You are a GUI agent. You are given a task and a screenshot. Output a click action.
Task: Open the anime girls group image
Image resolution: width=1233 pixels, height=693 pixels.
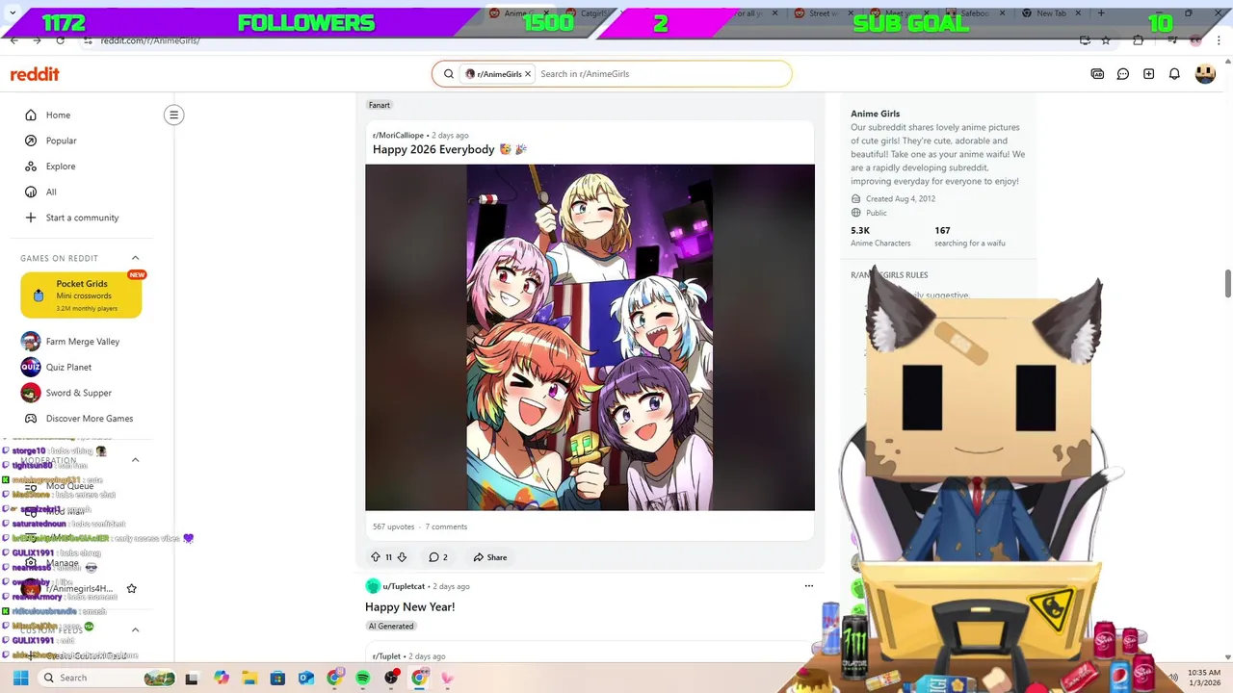[x=590, y=338]
